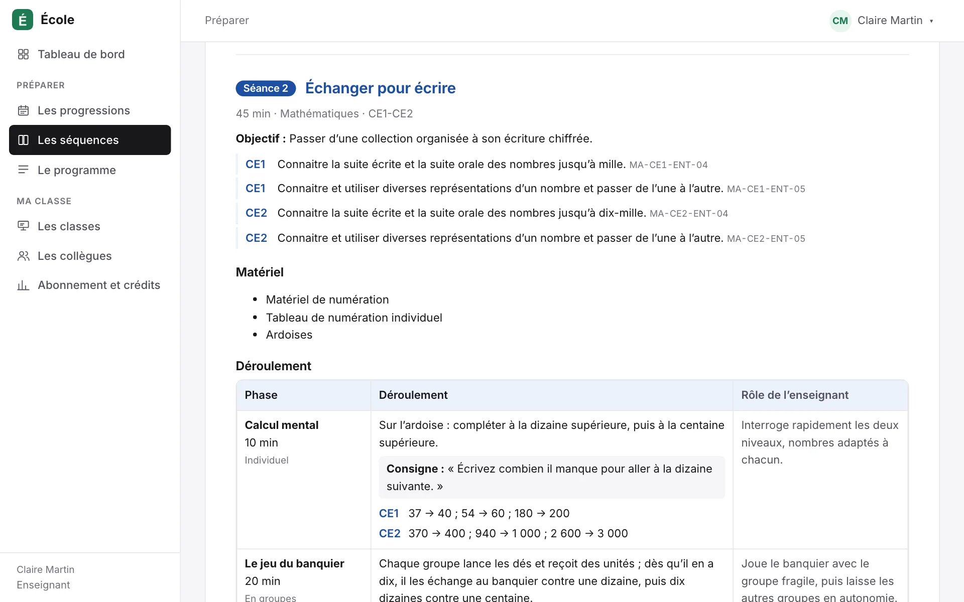Click the CE1 line 37 → 40

474,513
